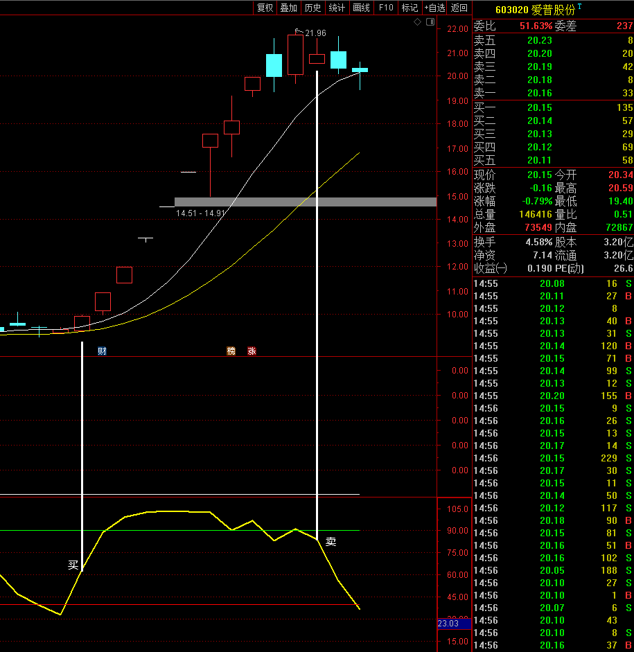Viewport: 634px width, 652px height.
Task: Click the T superscript icon beside stock name
Action: (580, 7)
